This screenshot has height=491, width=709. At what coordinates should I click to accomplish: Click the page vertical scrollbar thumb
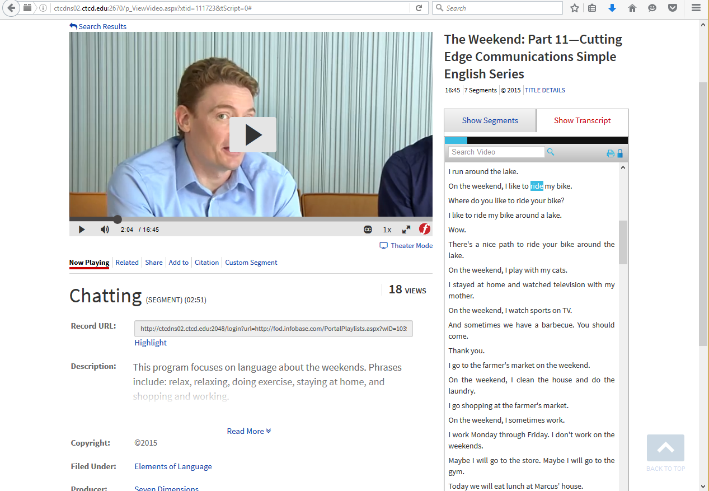[703, 213]
